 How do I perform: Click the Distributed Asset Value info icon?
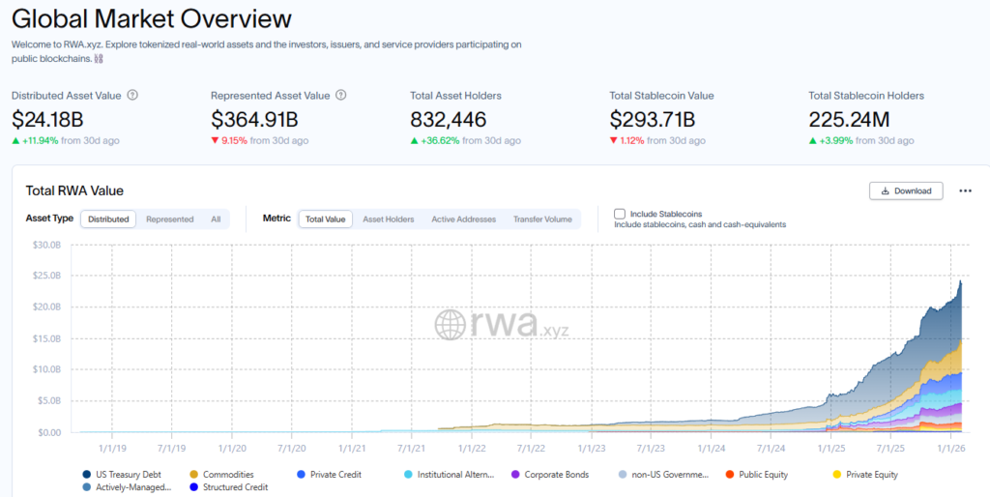tap(132, 96)
